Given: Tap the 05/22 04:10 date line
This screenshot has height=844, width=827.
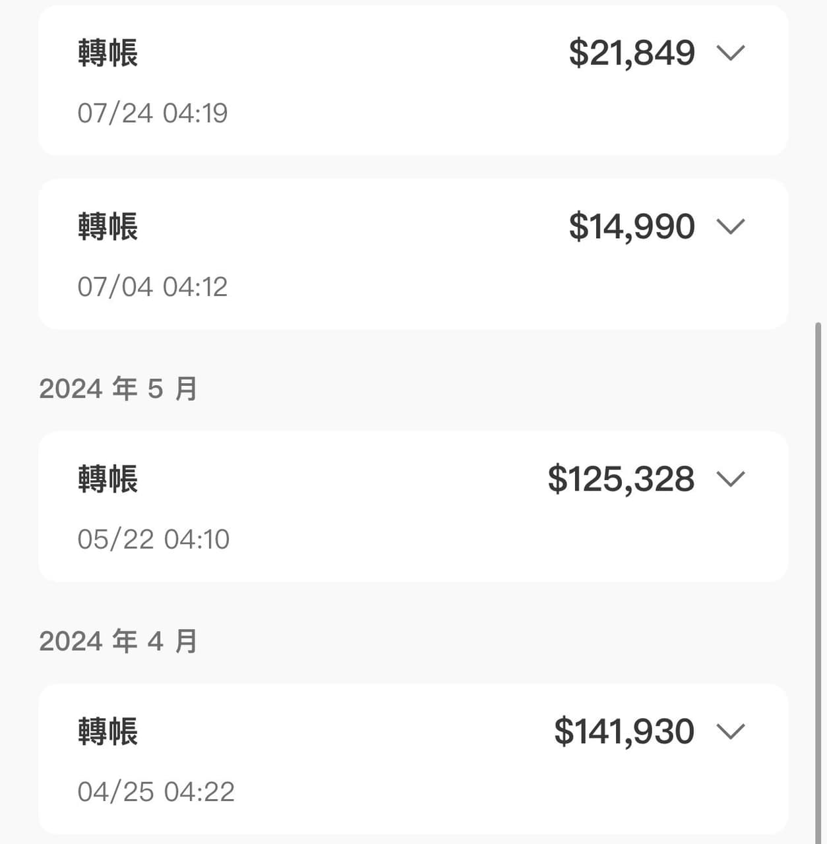Looking at the screenshot, I should (153, 539).
